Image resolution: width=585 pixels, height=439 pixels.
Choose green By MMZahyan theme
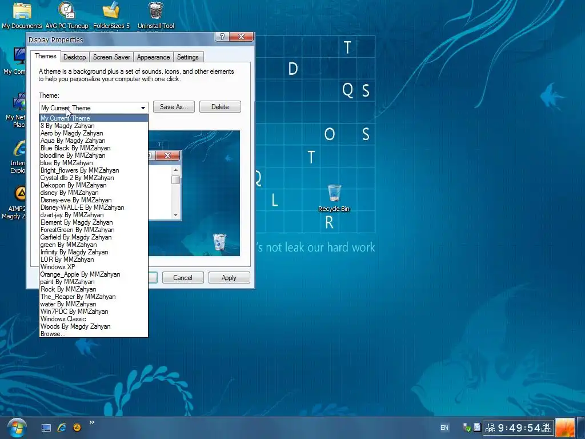point(94,245)
